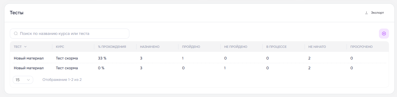Screen dimensions: 397x97
Task: Open the 15 rows-per-page dropdown
Action: point(23,80)
